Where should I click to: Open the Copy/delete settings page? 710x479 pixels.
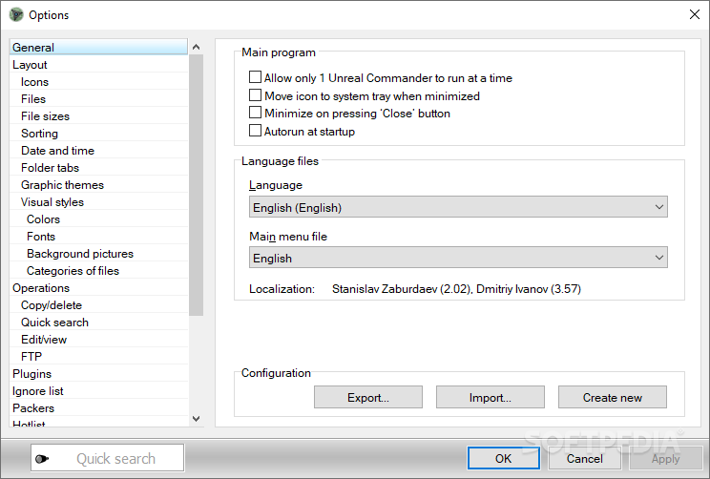tap(98, 305)
